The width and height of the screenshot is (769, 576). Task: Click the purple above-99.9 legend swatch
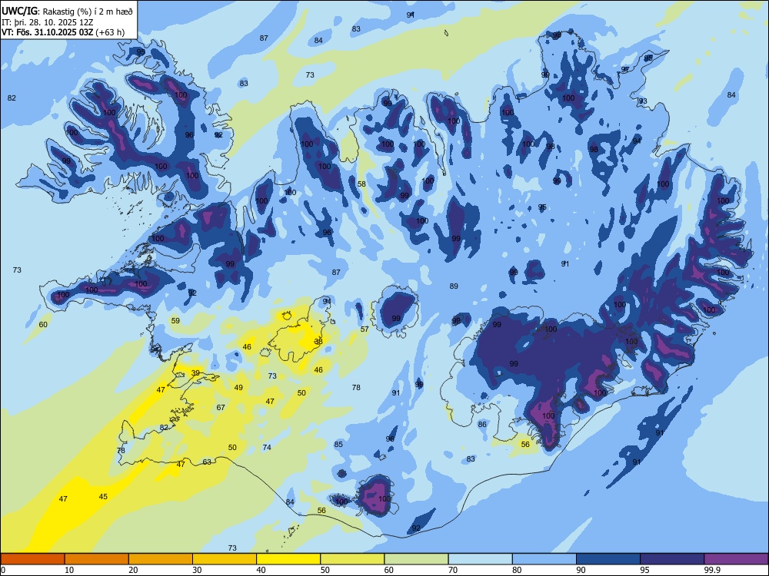tap(736, 559)
